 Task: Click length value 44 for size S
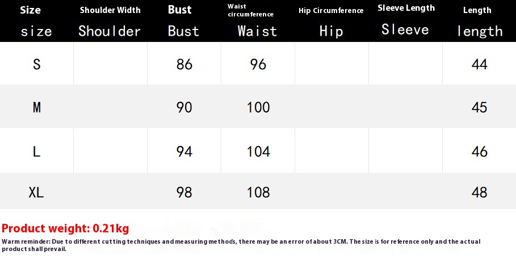click(480, 65)
